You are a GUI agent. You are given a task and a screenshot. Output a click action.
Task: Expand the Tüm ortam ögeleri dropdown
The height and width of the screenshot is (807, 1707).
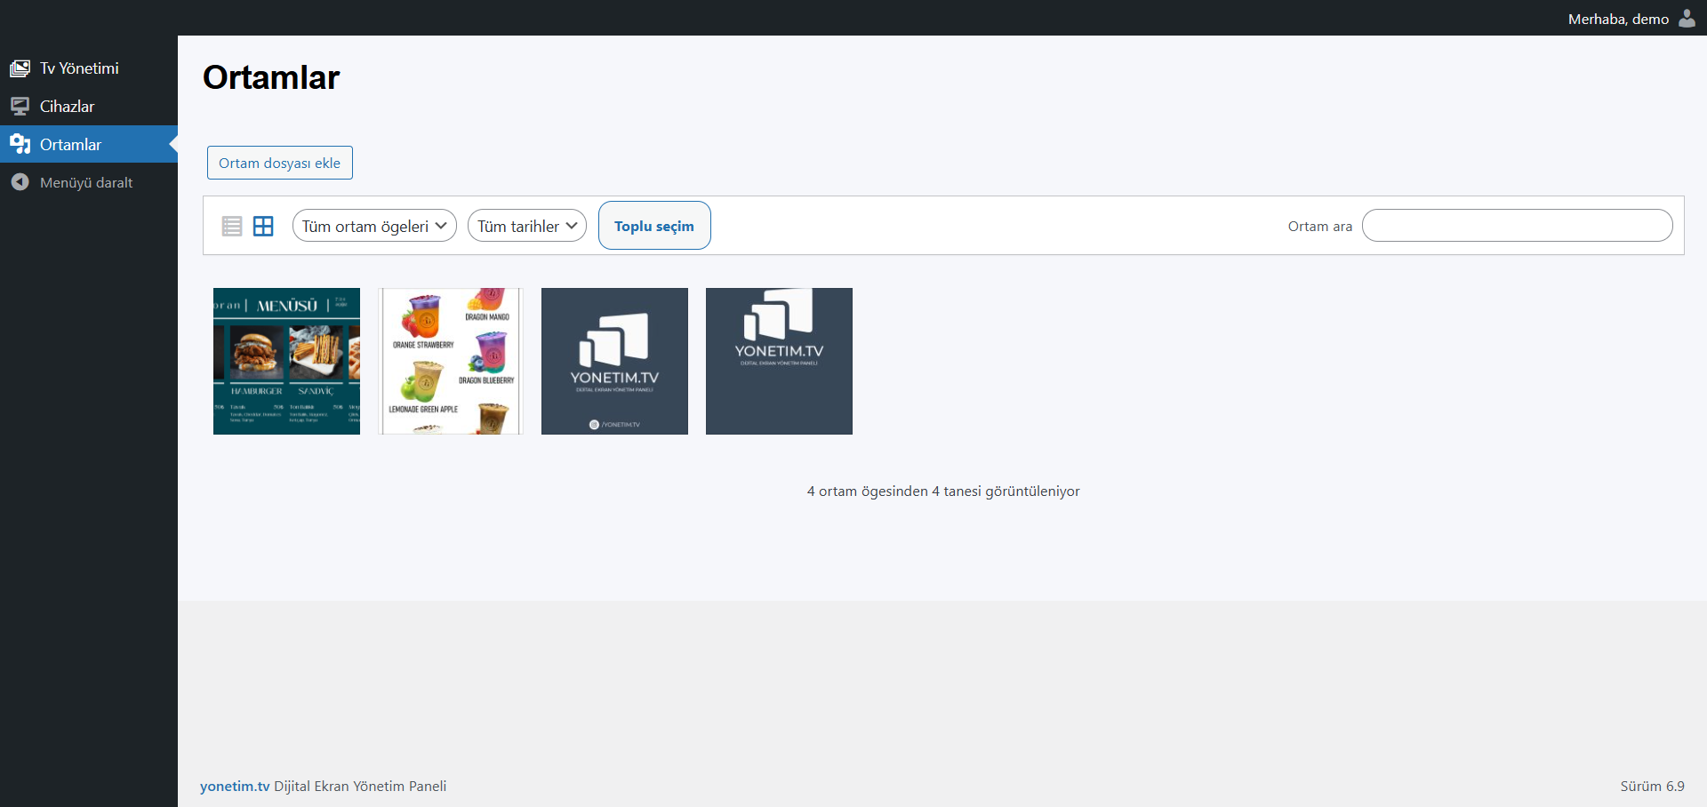[x=374, y=226]
